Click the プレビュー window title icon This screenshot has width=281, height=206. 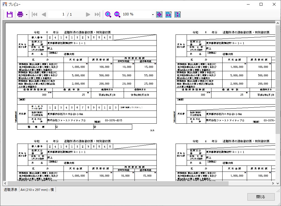click(x=5, y=4)
